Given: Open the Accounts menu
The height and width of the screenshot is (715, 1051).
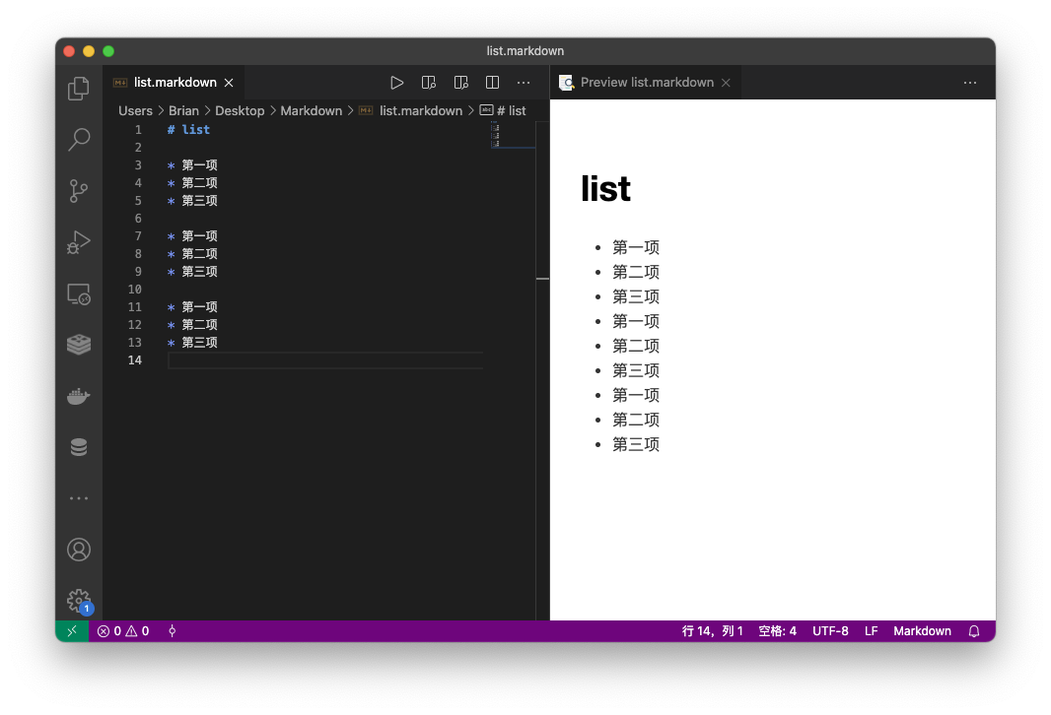Looking at the screenshot, I should 79,550.
